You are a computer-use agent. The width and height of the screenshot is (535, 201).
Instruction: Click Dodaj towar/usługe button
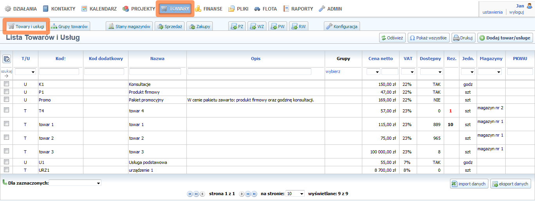505,38
